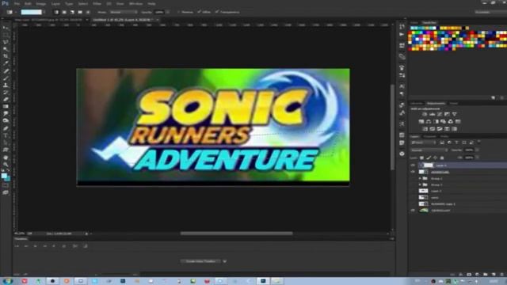This screenshot has width=507, height=285.
Task: Open the Layer menu
Action: point(55,3)
